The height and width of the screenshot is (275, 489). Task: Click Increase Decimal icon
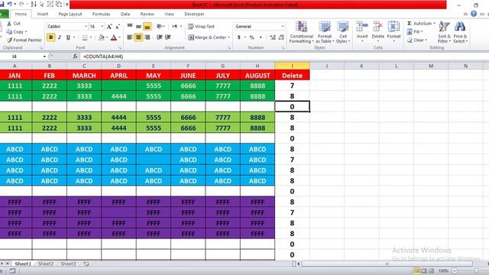tap(273, 37)
